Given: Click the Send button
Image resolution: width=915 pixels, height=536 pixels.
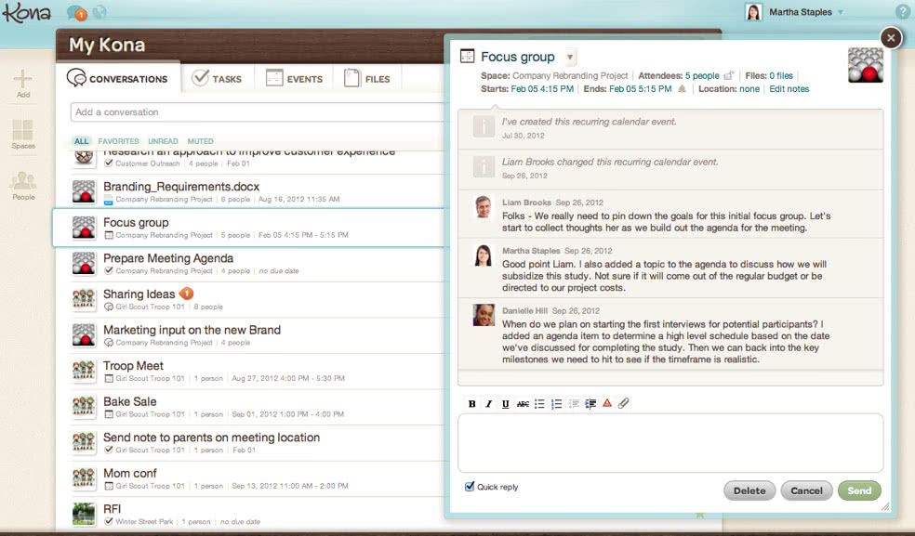Looking at the screenshot, I should point(859,490).
